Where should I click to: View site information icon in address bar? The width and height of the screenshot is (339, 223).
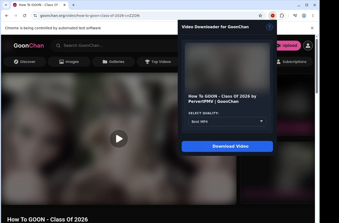coord(35,16)
